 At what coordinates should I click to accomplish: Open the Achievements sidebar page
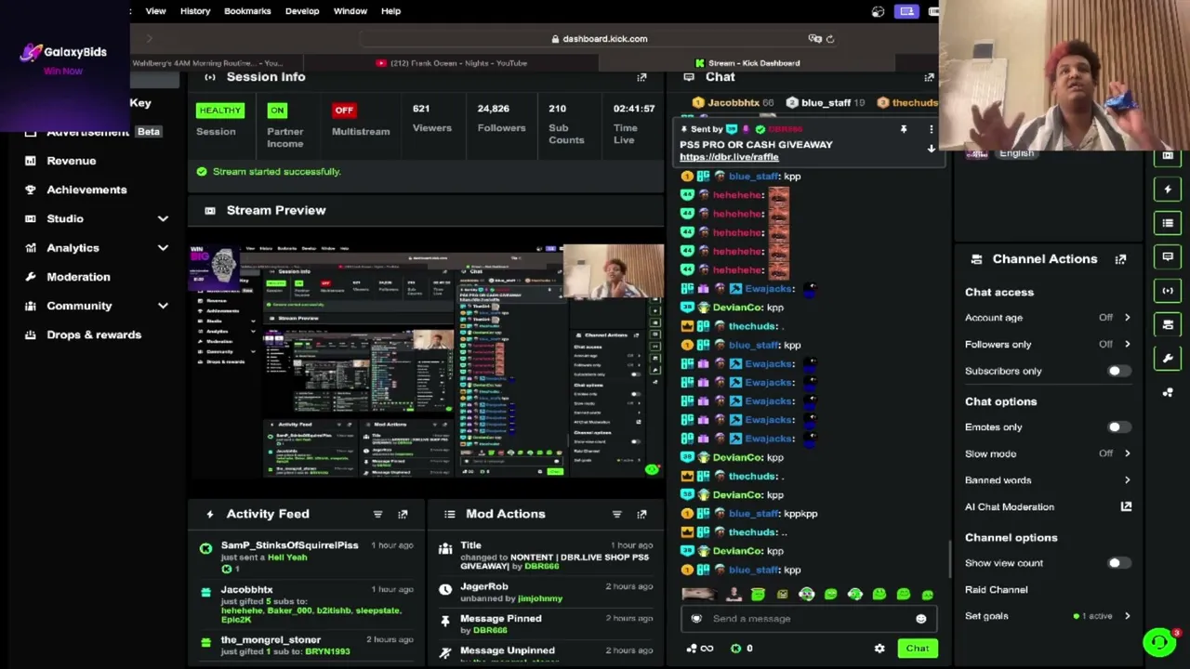[x=86, y=190]
